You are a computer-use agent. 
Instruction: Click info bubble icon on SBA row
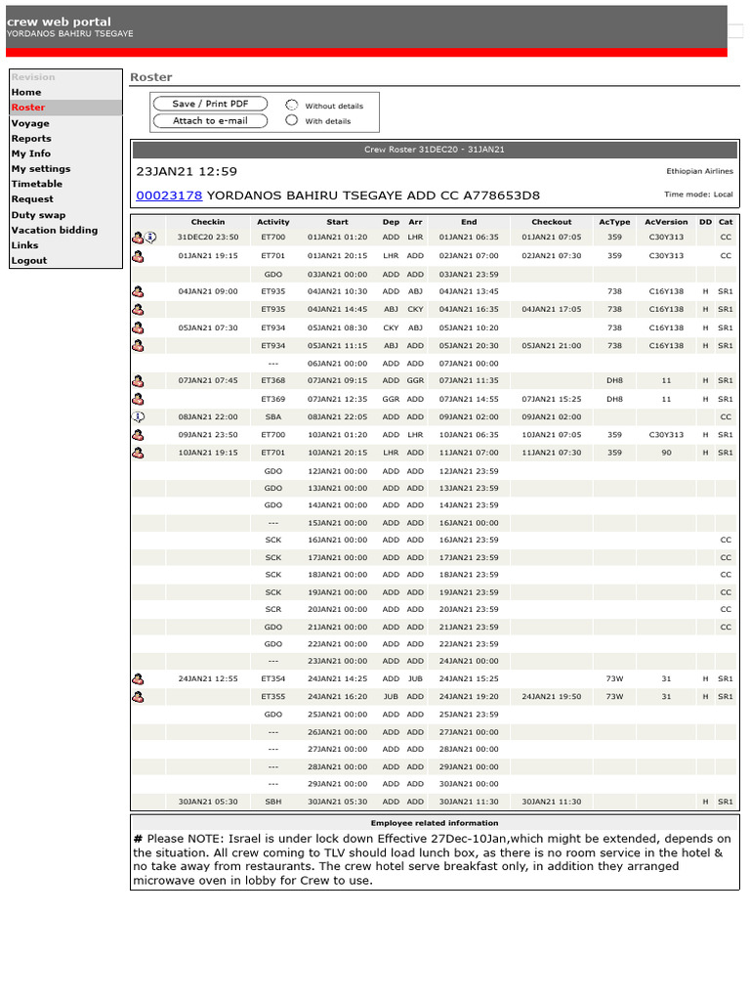(x=138, y=416)
